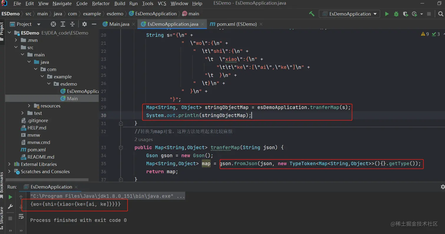Open Run panel gear options

pos(442,187)
